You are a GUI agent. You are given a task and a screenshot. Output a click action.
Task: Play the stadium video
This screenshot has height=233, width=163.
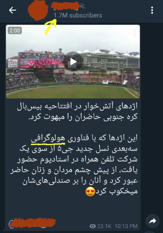[x=73, y=61]
